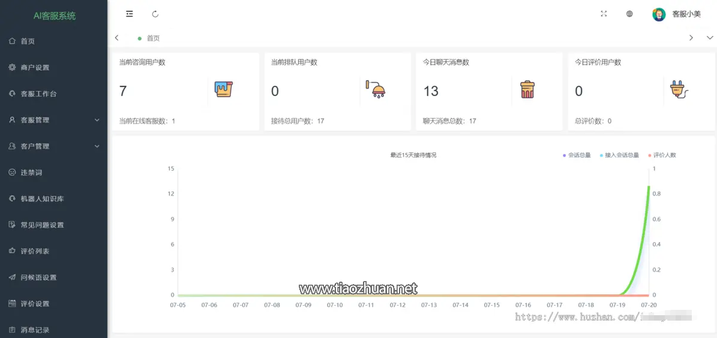Click the trash can icon in 今日聊天消息数 card

click(527, 89)
